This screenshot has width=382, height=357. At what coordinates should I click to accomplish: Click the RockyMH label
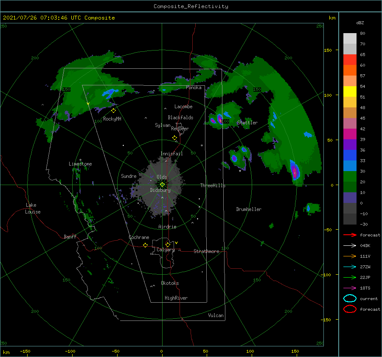pos(112,119)
